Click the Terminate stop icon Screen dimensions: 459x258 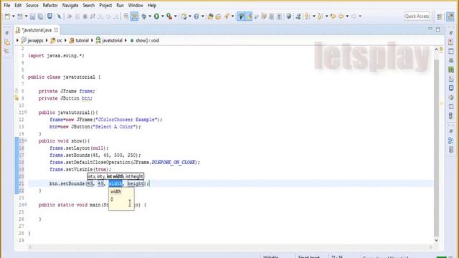[x=85, y=16]
